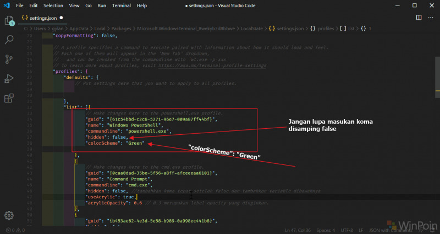Click the "Windows PowerShell" name value

[134, 125]
